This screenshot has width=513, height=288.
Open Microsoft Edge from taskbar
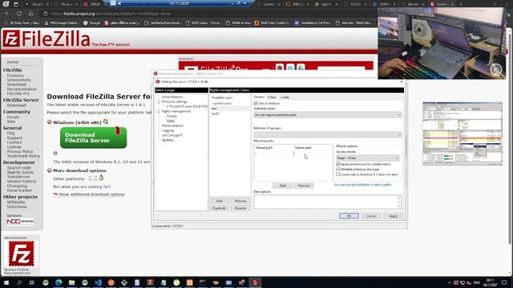pyautogui.click(x=59, y=282)
